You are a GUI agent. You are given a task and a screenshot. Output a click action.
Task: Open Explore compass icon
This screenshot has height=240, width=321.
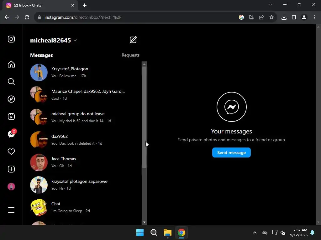(11, 99)
